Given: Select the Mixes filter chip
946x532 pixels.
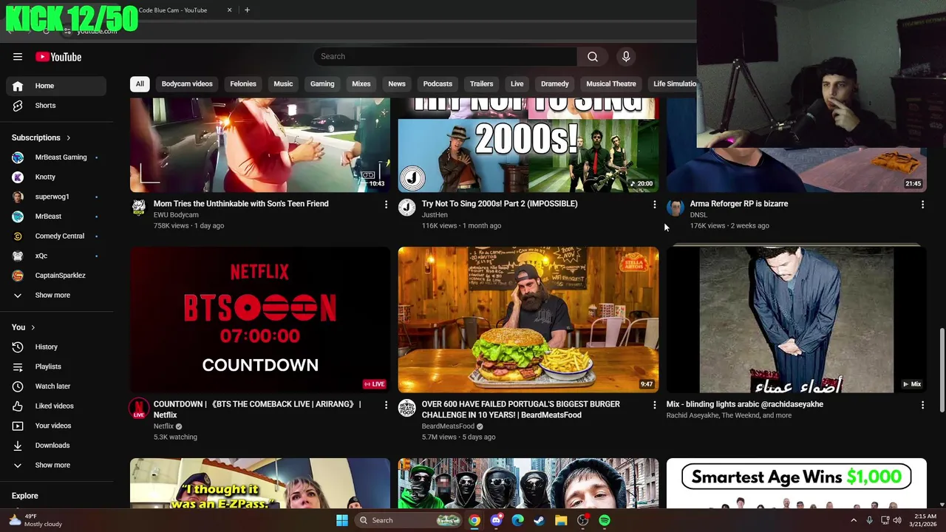Looking at the screenshot, I should coord(361,84).
